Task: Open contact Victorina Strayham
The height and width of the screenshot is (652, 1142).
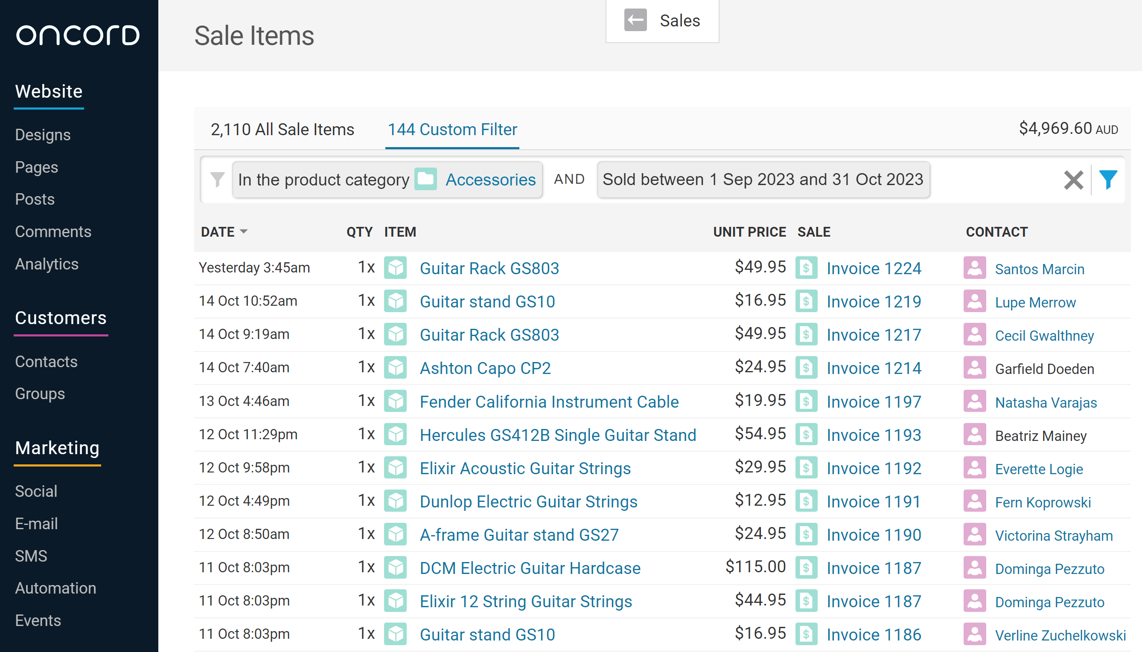Action: click(x=1054, y=536)
